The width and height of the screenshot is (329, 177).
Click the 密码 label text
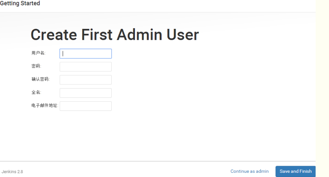coord(36,66)
